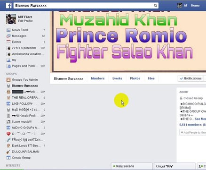This screenshot has width=206, height=170.
Task: Click Add People to Group field
Action: point(193,133)
